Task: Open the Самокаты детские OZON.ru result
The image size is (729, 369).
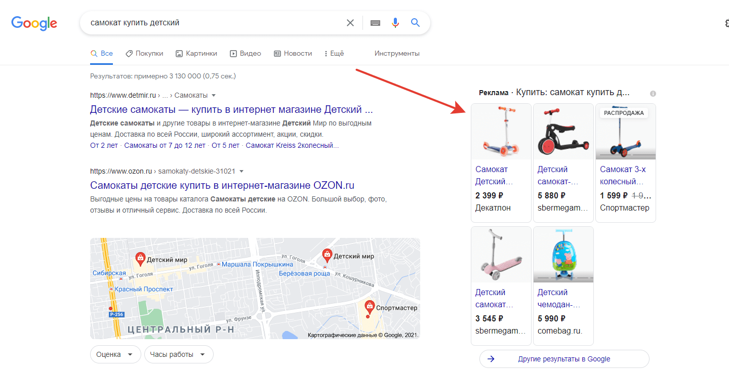Action: point(222,185)
